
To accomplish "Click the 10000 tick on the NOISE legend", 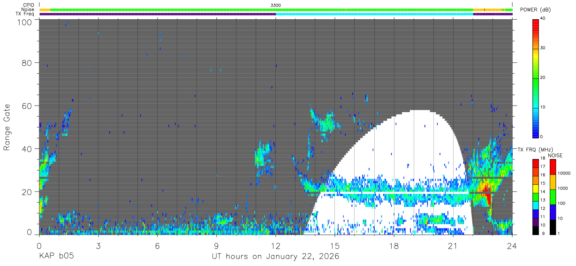I will [563, 174].
